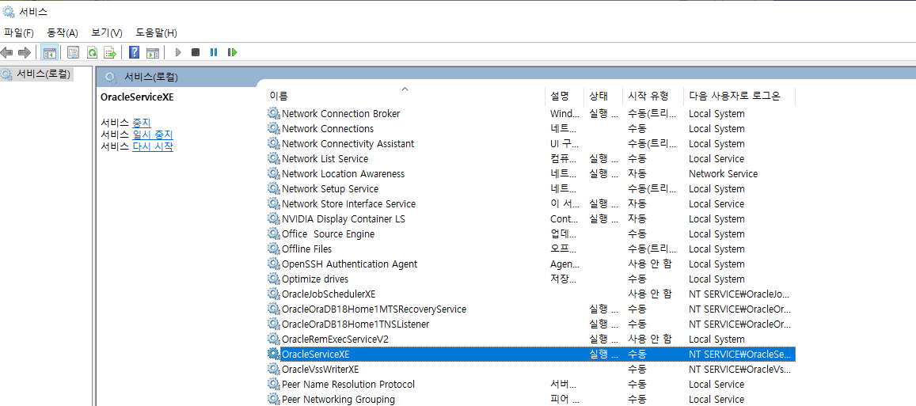Click 자동 startup type of NVIDIA Display Container
Viewport: 916px width, 406px height.
point(637,218)
